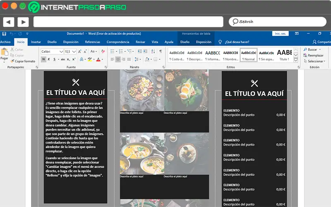This screenshot has height=207, width=331.
Task: Toggle subscript x₂ formatting
Action: (68, 59)
